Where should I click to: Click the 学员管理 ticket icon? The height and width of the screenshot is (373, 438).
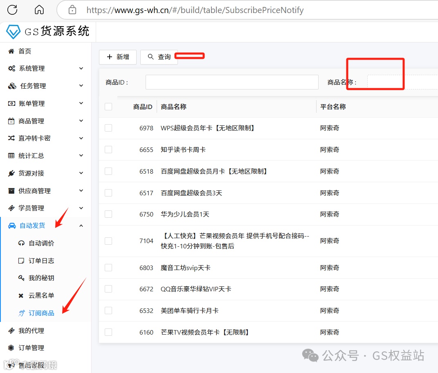tap(11, 208)
